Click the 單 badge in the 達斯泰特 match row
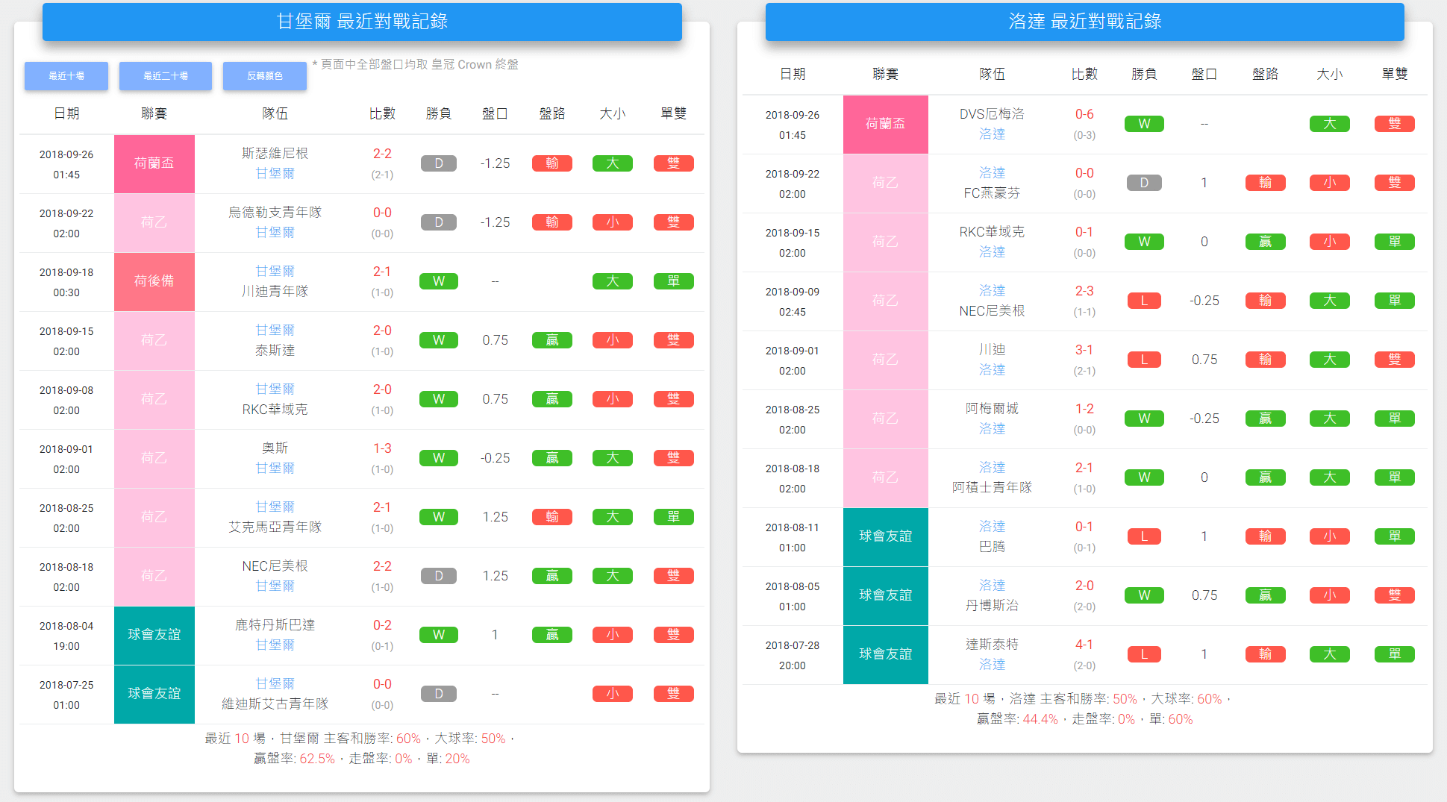1447x802 pixels. point(1394,654)
